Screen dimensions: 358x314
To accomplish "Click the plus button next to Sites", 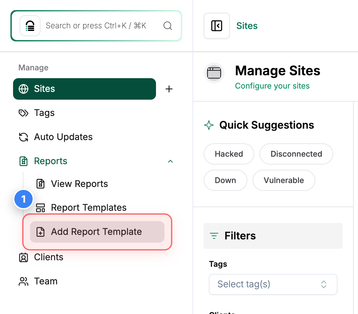I will click(169, 89).
